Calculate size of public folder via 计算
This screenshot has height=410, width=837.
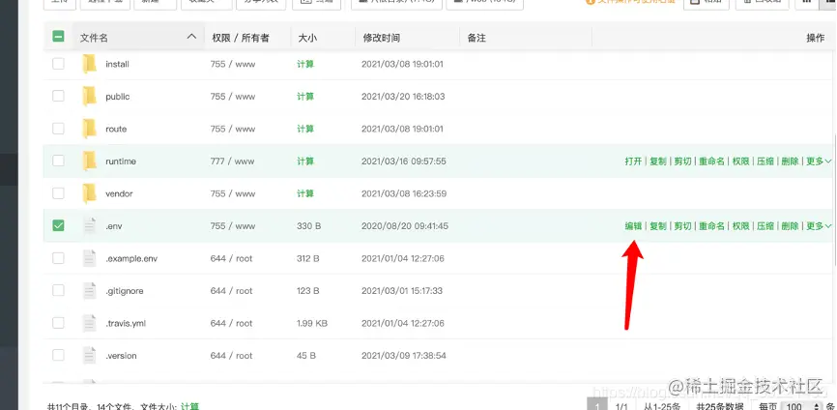[x=305, y=97]
